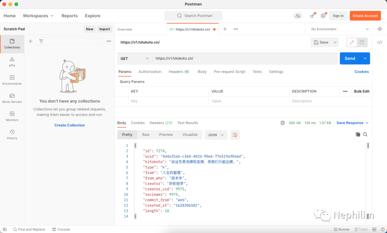Search within the response body
Screen dimensions: 387x233
click(365, 134)
